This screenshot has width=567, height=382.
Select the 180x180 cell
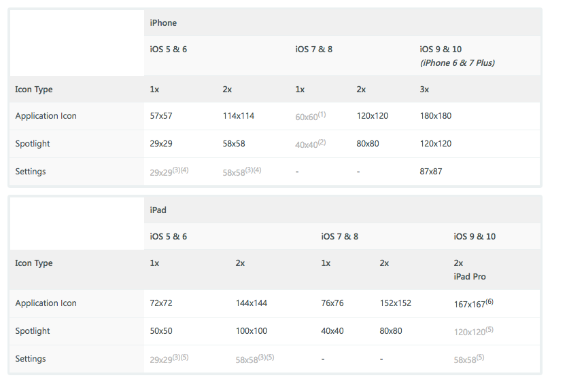[435, 116]
